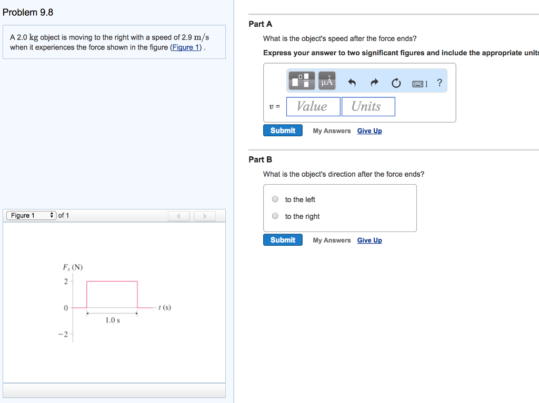Click the Figure 1 stepper arrows
Screen dimensions: 539x403
51,215
